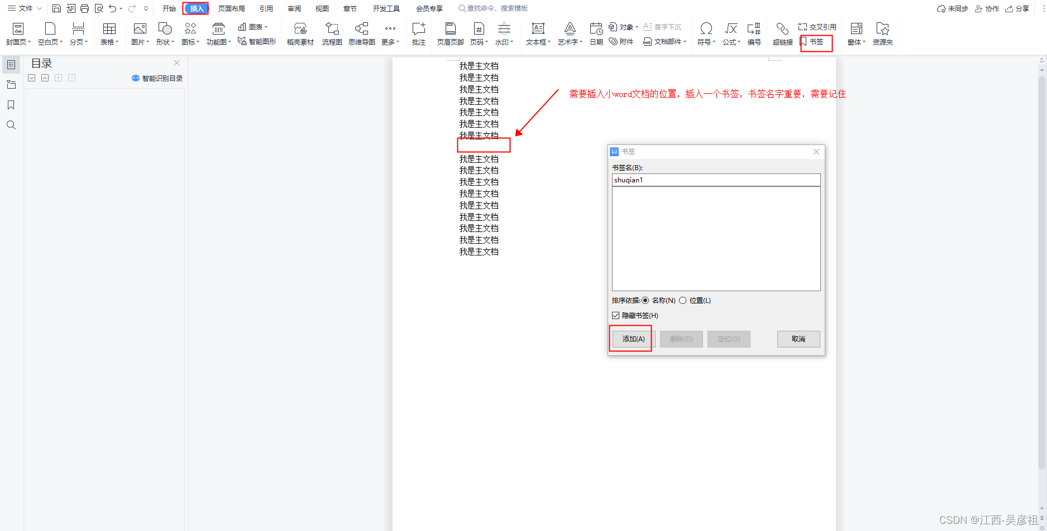1047x531 pixels.
Task: Click the 取消 button in bookmark dialog
Action: point(798,339)
